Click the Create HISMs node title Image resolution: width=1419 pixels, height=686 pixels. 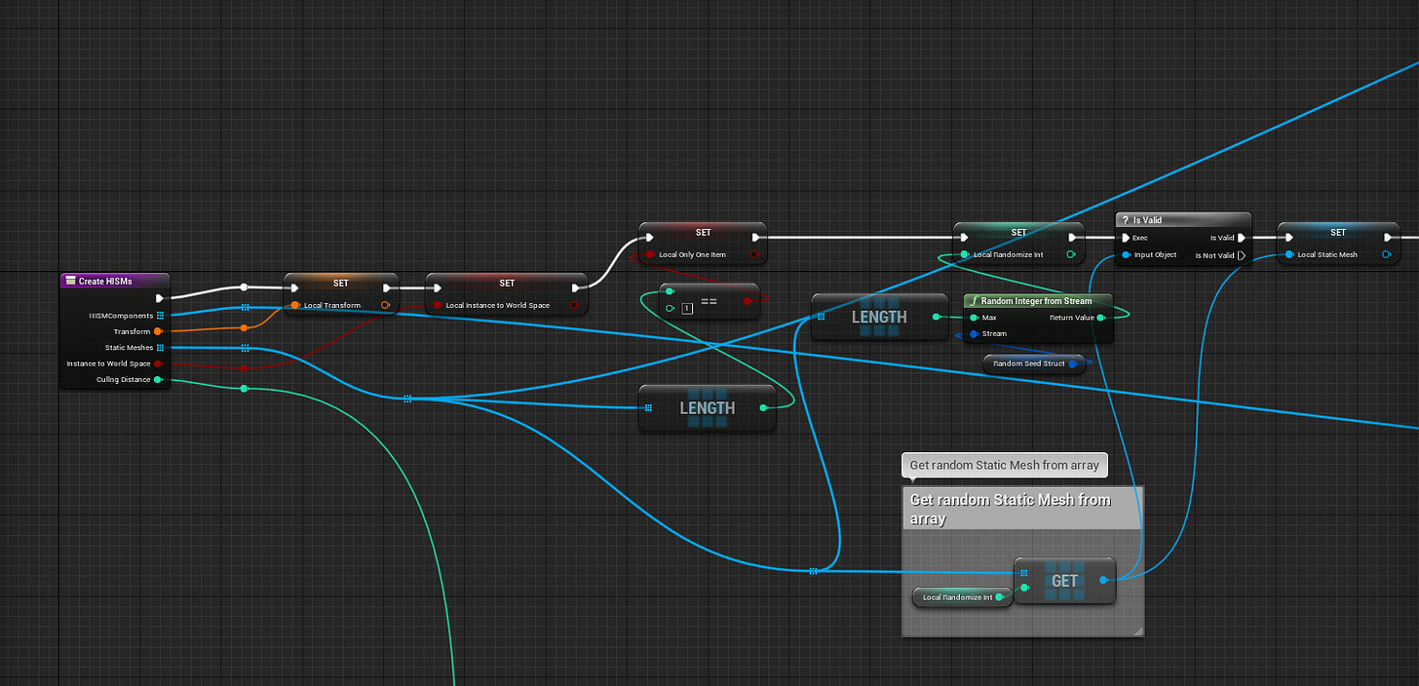coord(106,281)
